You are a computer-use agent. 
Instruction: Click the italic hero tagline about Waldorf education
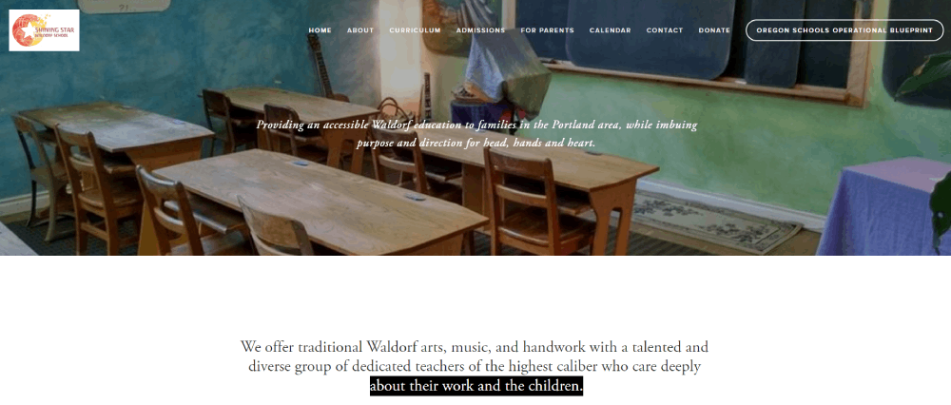(476, 134)
